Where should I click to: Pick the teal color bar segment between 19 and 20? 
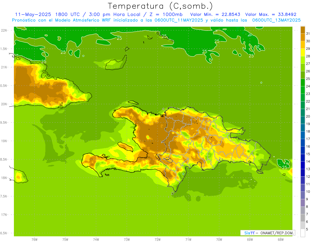click(303, 120)
